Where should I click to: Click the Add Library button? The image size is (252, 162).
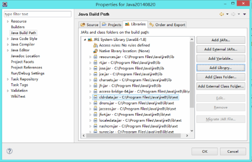click(x=221, y=68)
